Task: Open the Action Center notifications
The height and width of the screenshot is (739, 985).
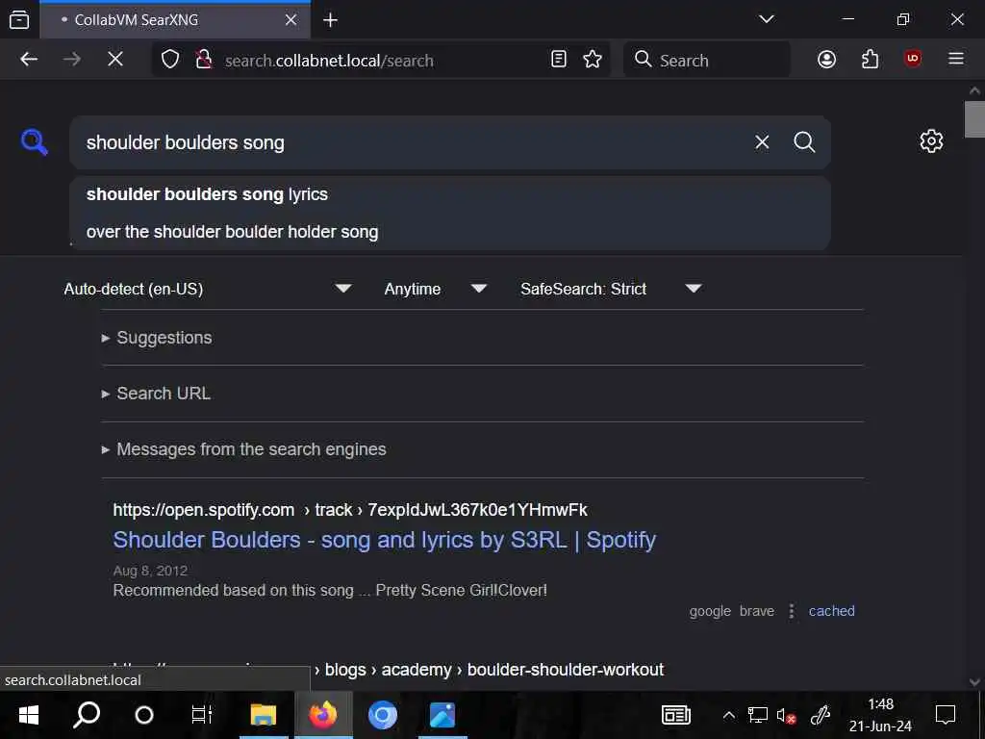Action: 945,715
